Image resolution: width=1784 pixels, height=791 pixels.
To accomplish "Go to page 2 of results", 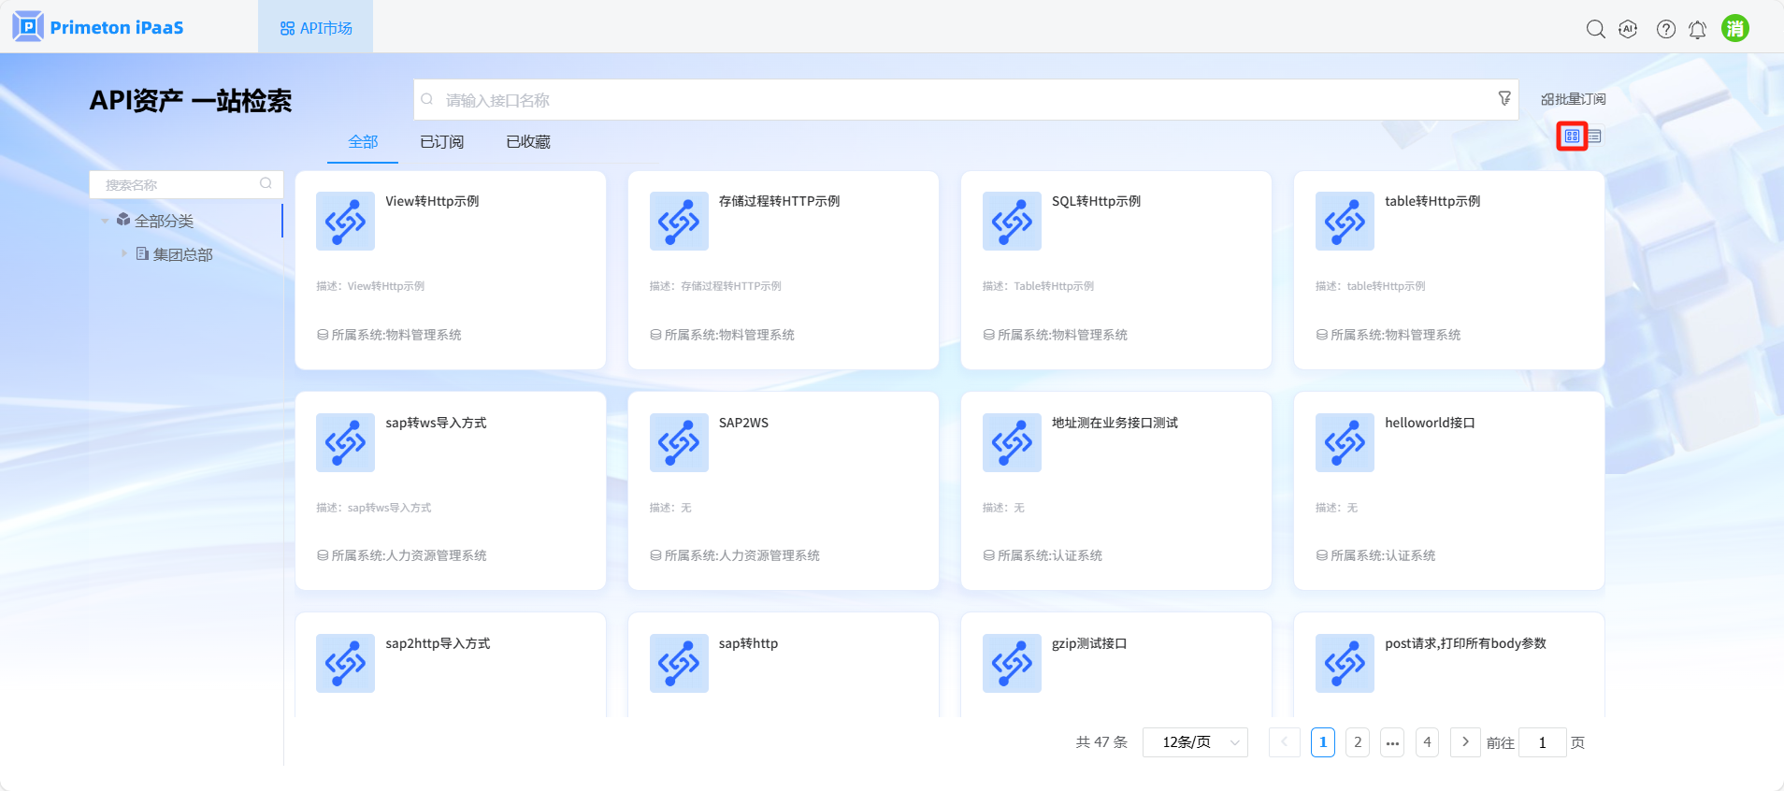I will (1358, 742).
